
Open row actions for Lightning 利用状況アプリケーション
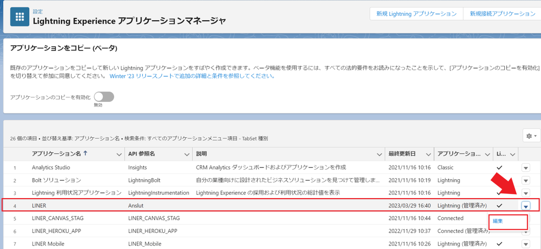click(x=526, y=193)
